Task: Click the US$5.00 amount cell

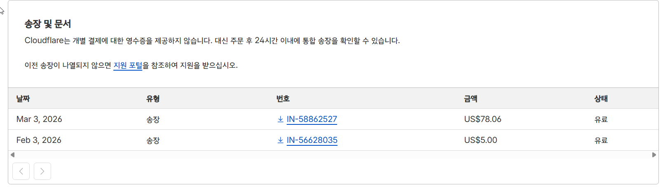Action: tap(480, 140)
